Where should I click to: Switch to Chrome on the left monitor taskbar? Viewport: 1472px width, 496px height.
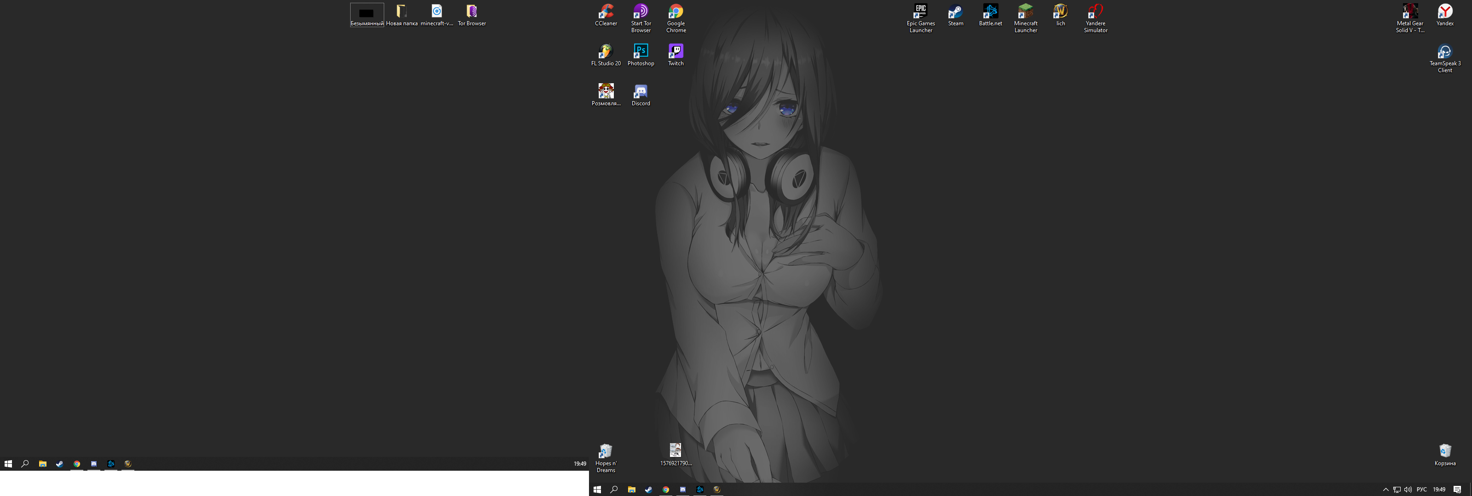[76, 463]
